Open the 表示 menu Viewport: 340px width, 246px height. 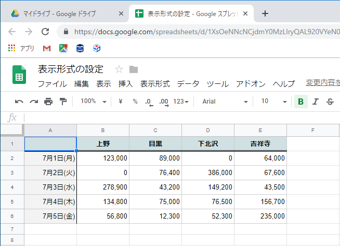(103, 84)
